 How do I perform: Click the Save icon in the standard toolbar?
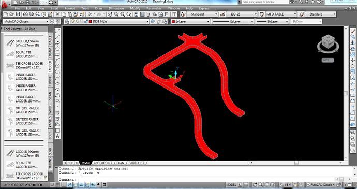(18, 14)
